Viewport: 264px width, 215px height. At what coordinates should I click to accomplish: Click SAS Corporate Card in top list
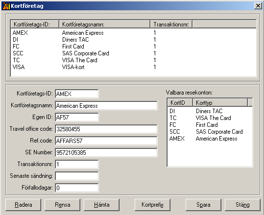point(86,53)
